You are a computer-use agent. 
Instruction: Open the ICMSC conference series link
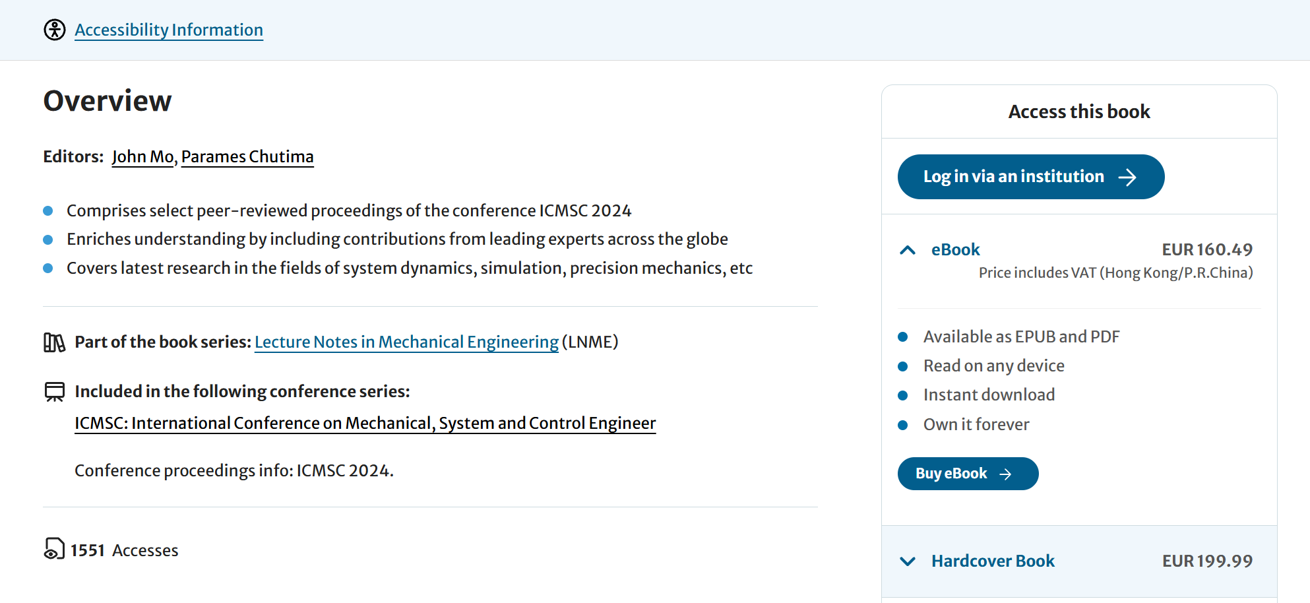pos(365,423)
